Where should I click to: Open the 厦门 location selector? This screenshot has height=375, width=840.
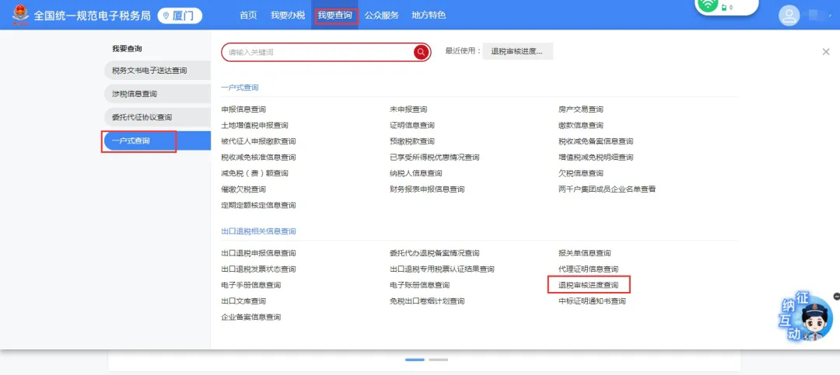tap(180, 16)
